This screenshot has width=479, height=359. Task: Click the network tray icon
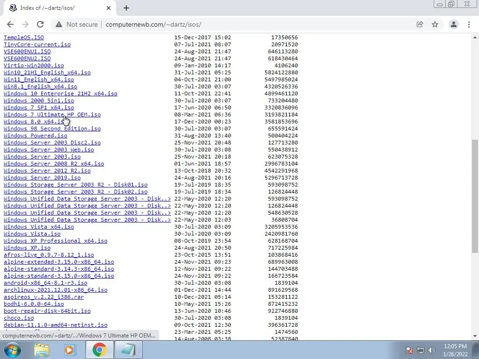[x=421, y=351]
